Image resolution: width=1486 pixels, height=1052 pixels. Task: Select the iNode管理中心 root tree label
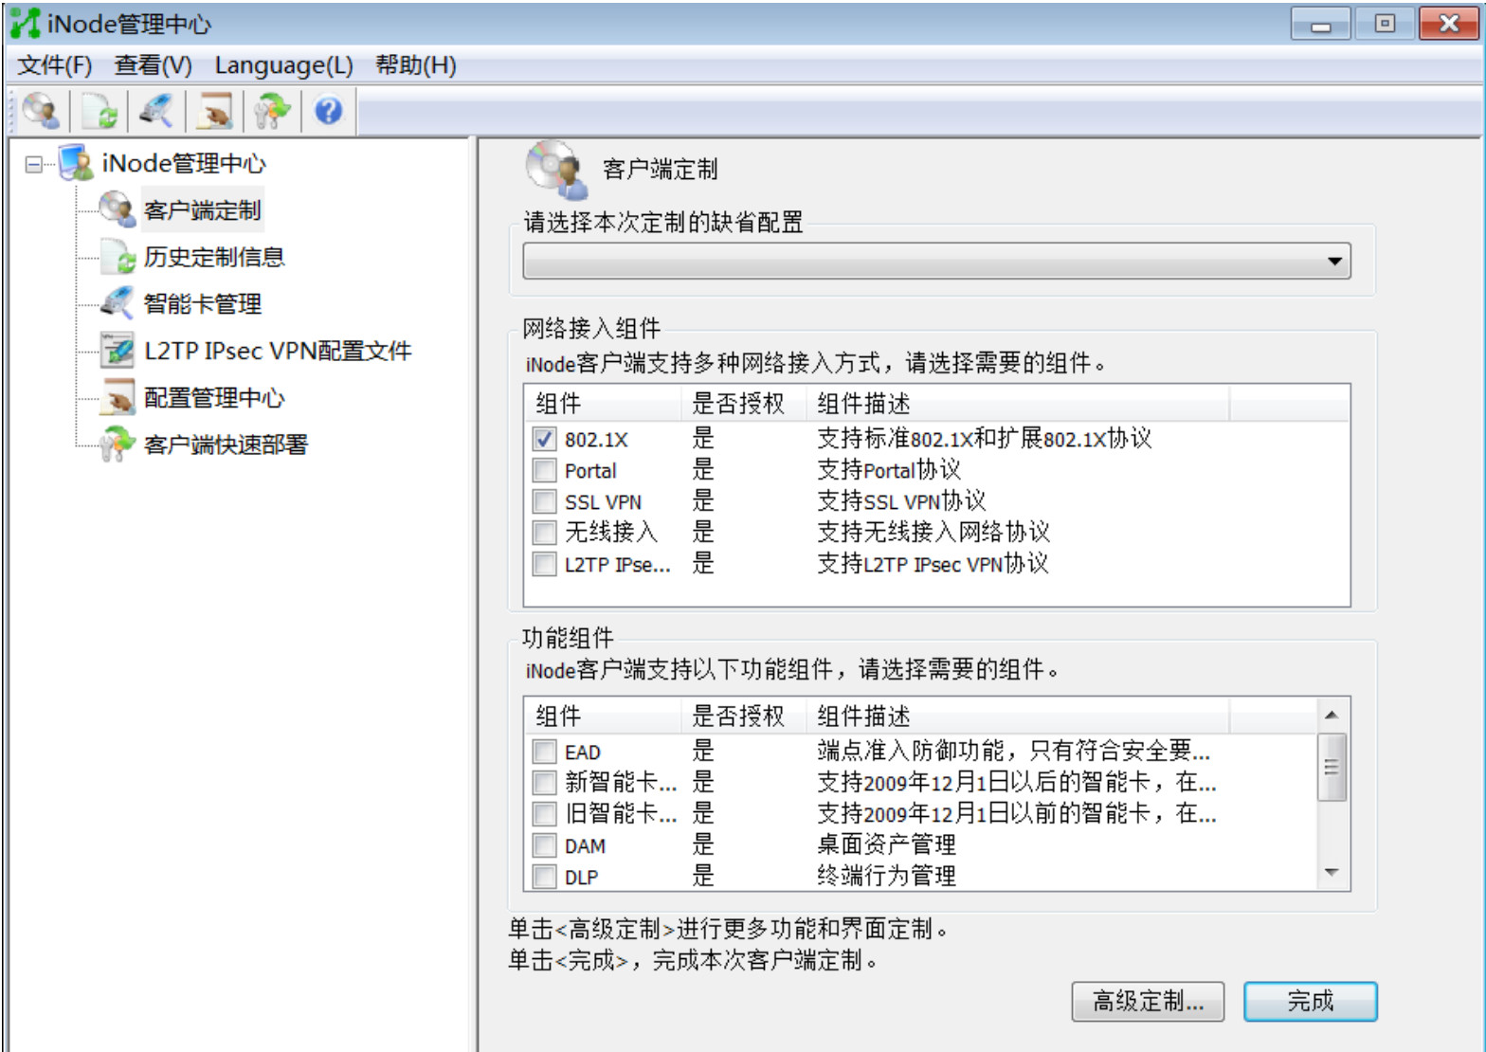tap(184, 163)
